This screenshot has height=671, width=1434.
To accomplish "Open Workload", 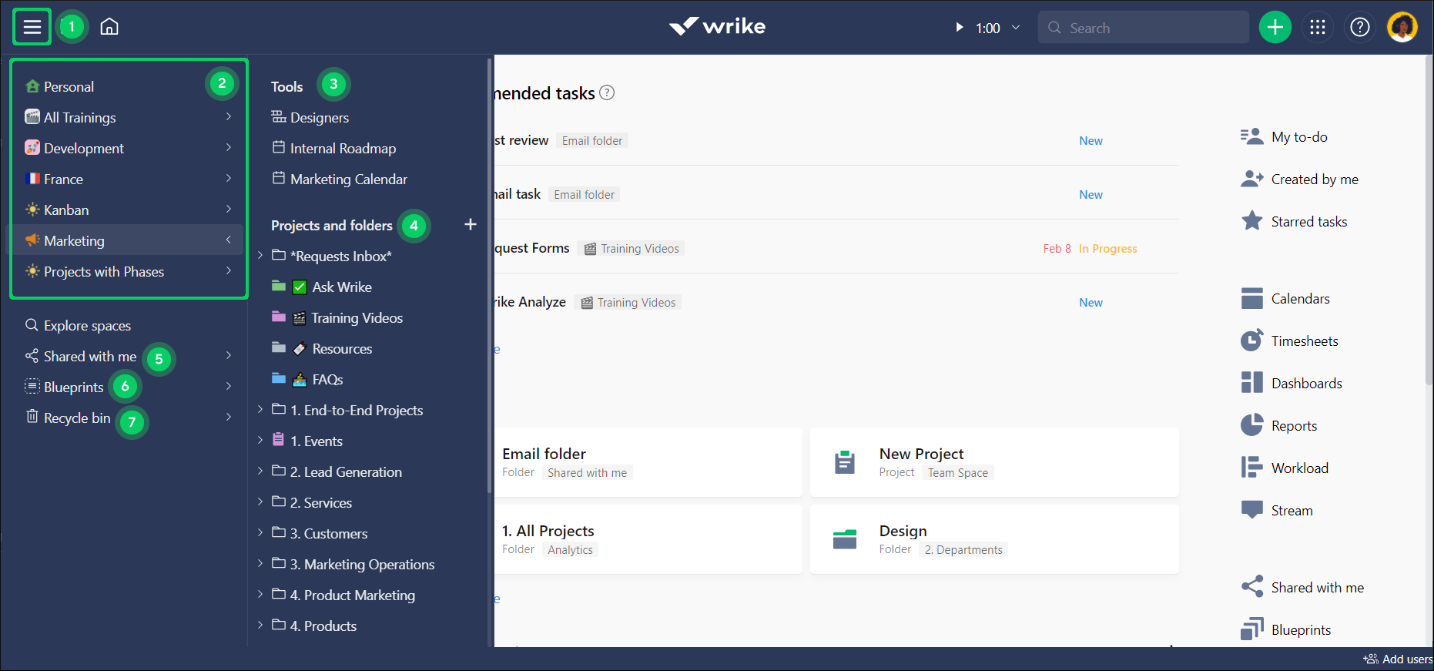I will pos(1285,468).
